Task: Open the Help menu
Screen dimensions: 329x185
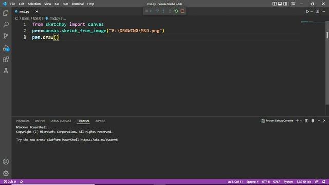Action: pos(90,4)
